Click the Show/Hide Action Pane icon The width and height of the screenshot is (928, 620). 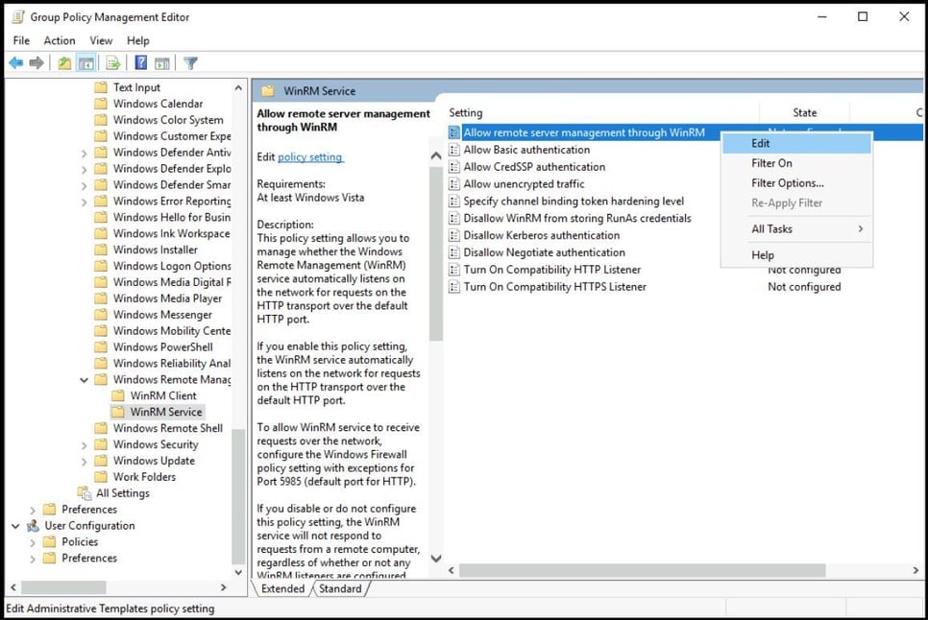pyautogui.click(x=162, y=62)
